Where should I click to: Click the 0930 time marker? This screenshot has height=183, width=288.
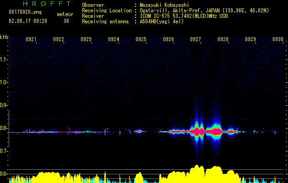(278, 39)
